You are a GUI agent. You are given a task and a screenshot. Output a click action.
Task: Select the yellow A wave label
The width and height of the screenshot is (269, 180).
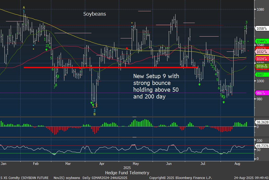click(24, 7)
